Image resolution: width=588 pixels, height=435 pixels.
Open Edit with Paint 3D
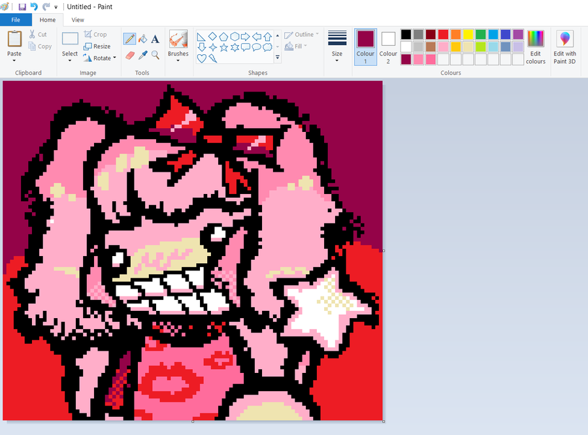[564, 47]
